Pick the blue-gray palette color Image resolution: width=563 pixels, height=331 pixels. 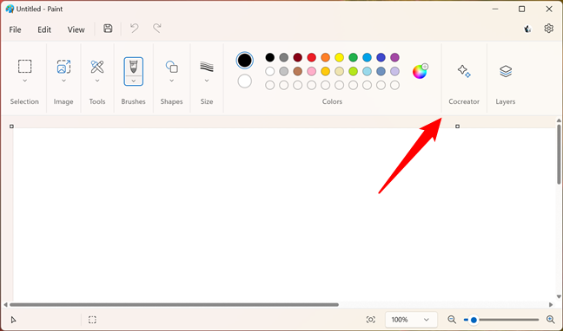coord(381,71)
